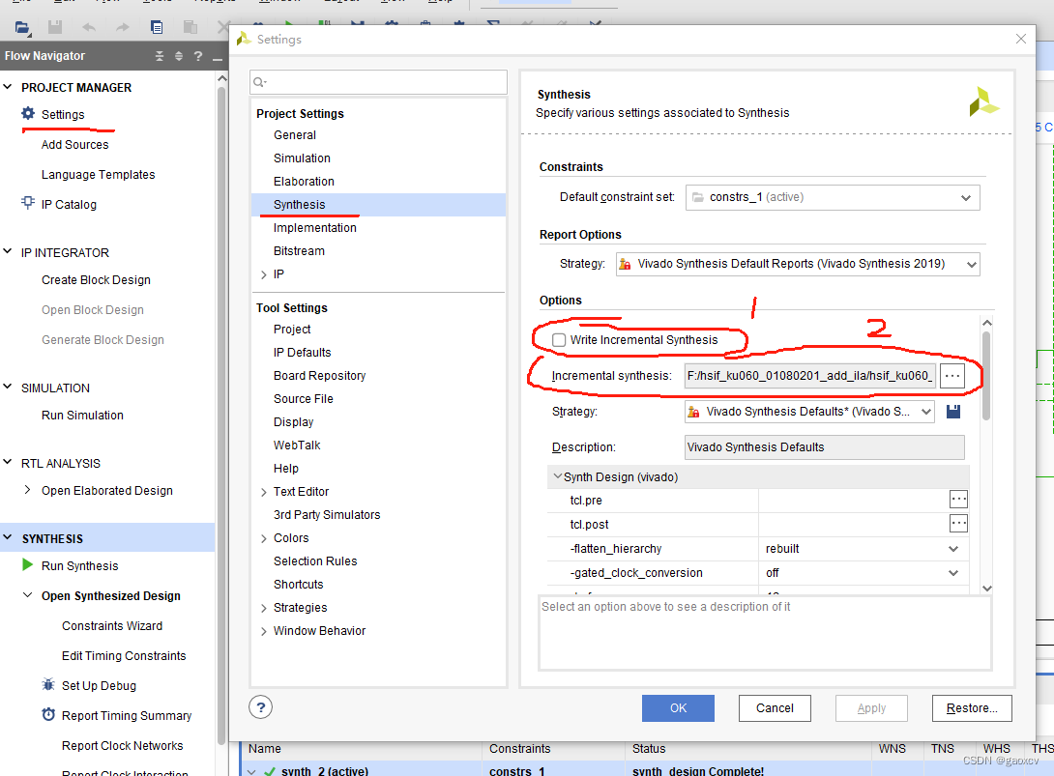1054x776 pixels.
Task: Close the Settings dialog
Action: tap(1021, 39)
